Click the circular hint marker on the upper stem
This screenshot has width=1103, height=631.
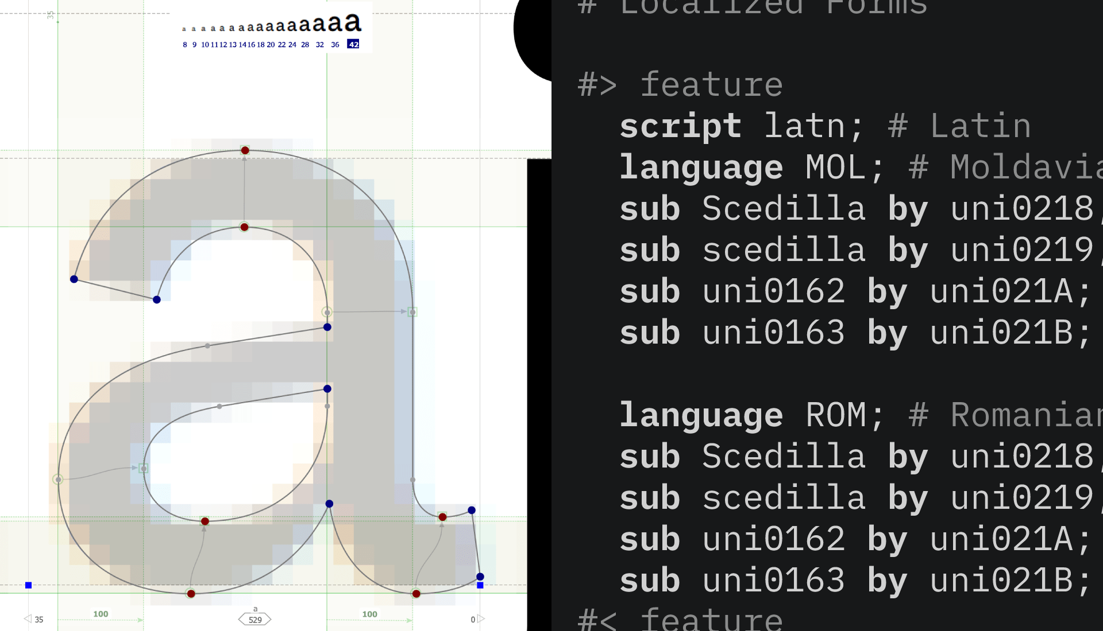pos(327,312)
